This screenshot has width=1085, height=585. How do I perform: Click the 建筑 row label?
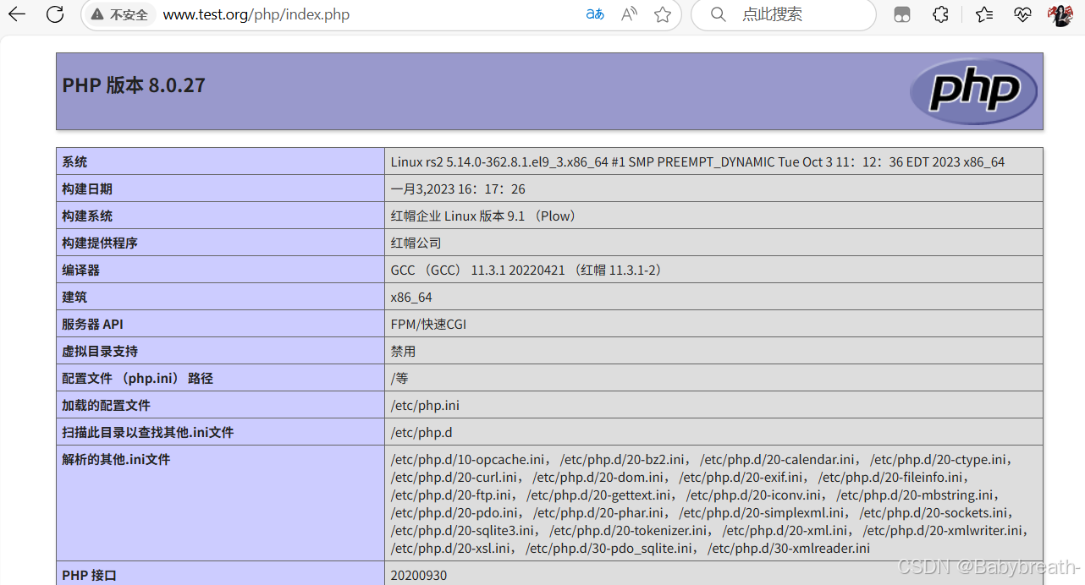coord(74,297)
